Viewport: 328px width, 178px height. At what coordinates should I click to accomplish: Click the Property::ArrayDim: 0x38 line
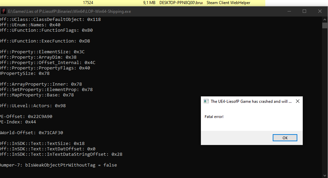pos(38,57)
